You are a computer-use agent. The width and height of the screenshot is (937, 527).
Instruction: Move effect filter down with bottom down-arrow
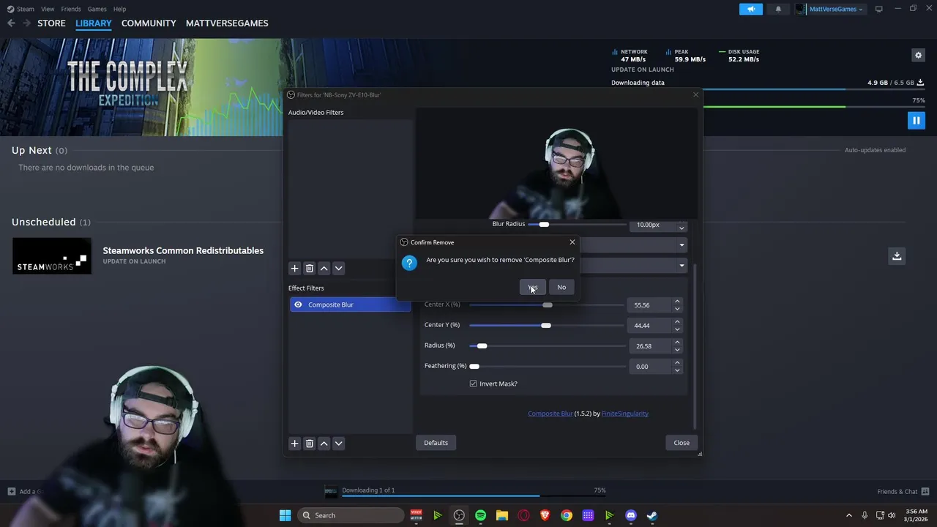pyautogui.click(x=338, y=443)
